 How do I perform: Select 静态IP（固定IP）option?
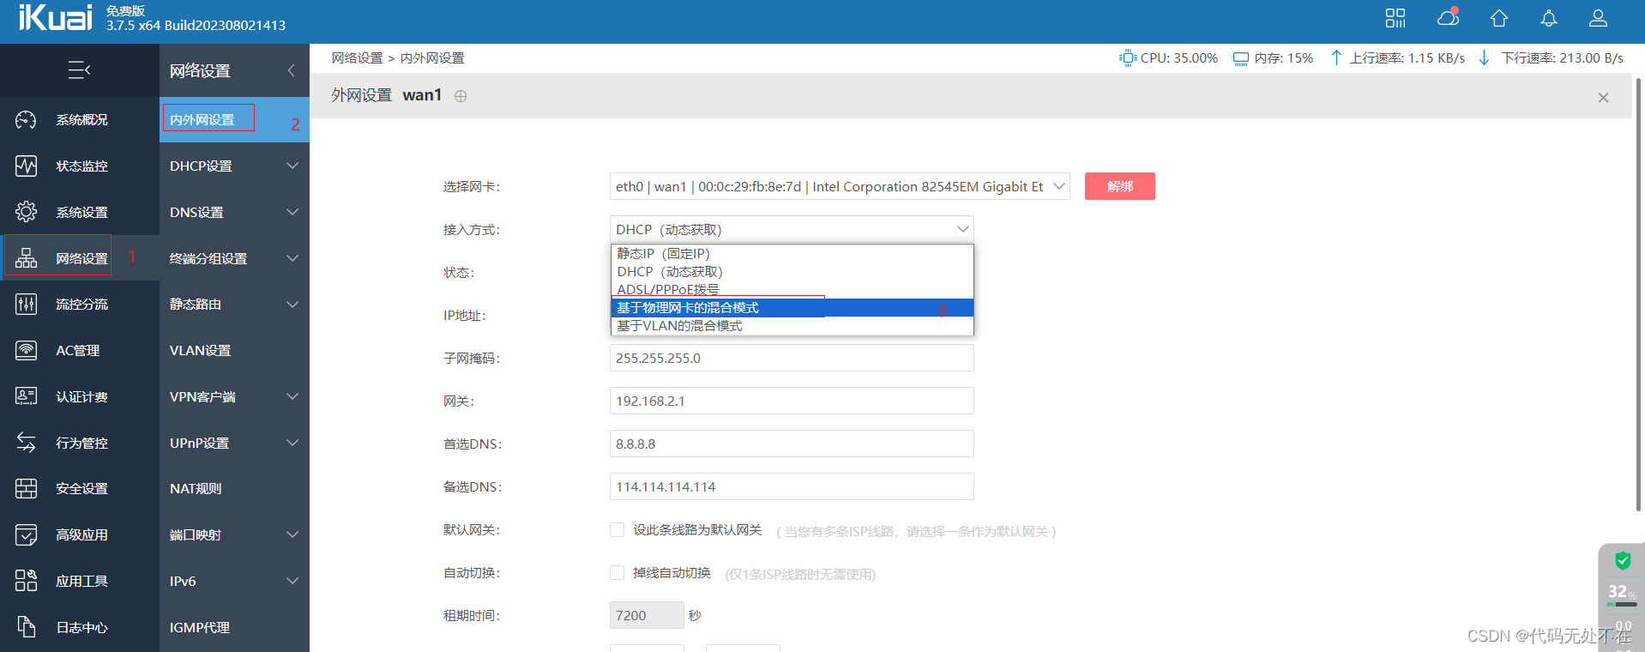point(792,254)
